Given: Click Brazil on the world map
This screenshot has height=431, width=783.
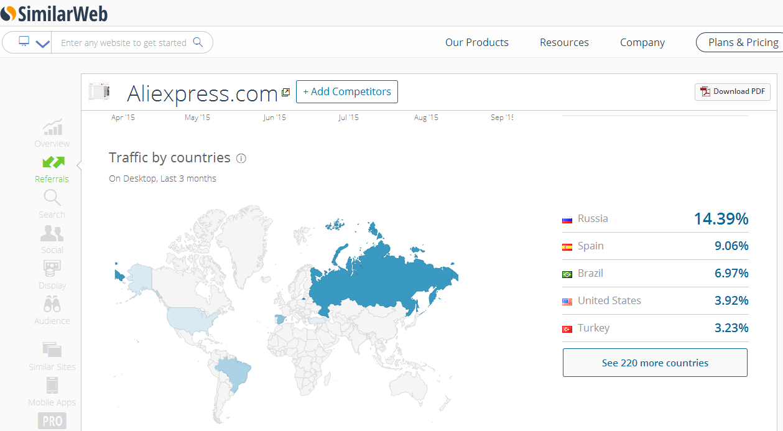Looking at the screenshot, I should pyautogui.click(x=233, y=373).
